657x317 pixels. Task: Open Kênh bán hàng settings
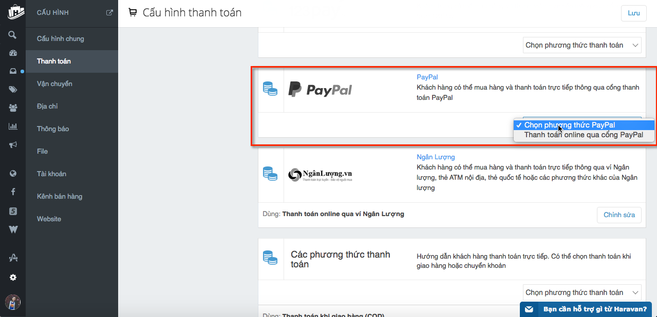click(72, 196)
